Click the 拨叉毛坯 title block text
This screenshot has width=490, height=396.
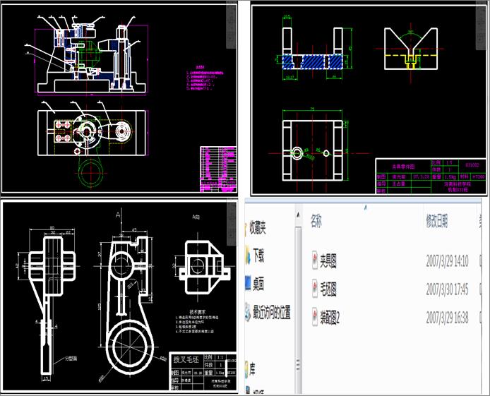coord(186,359)
